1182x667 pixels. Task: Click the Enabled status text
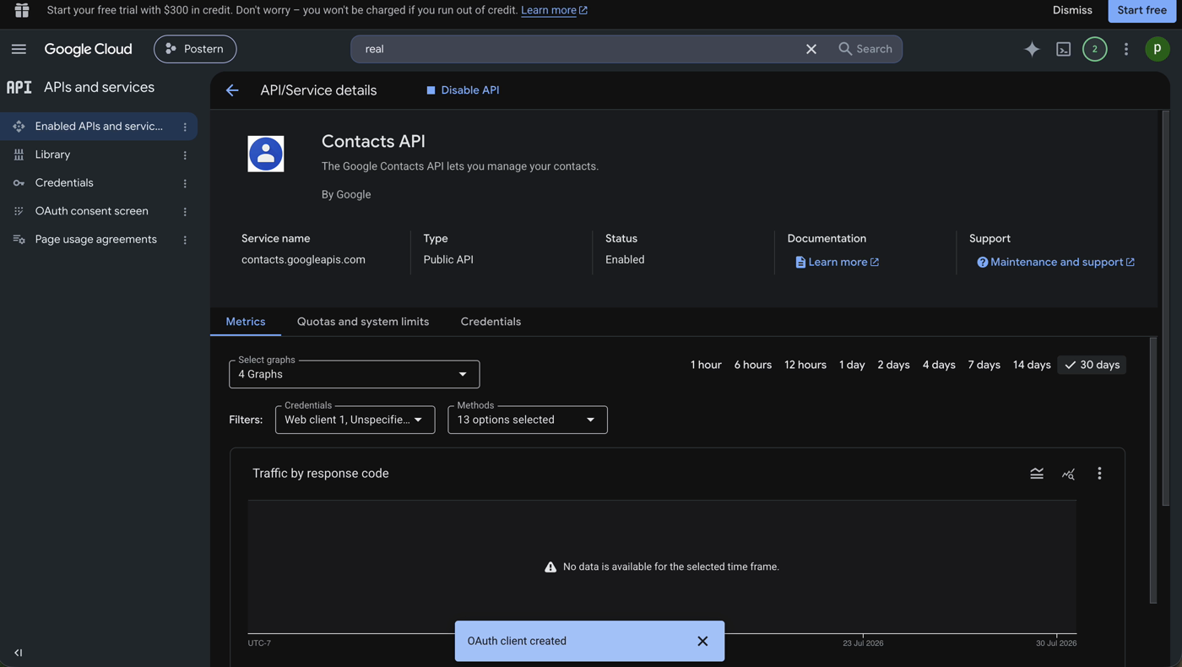pos(625,260)
